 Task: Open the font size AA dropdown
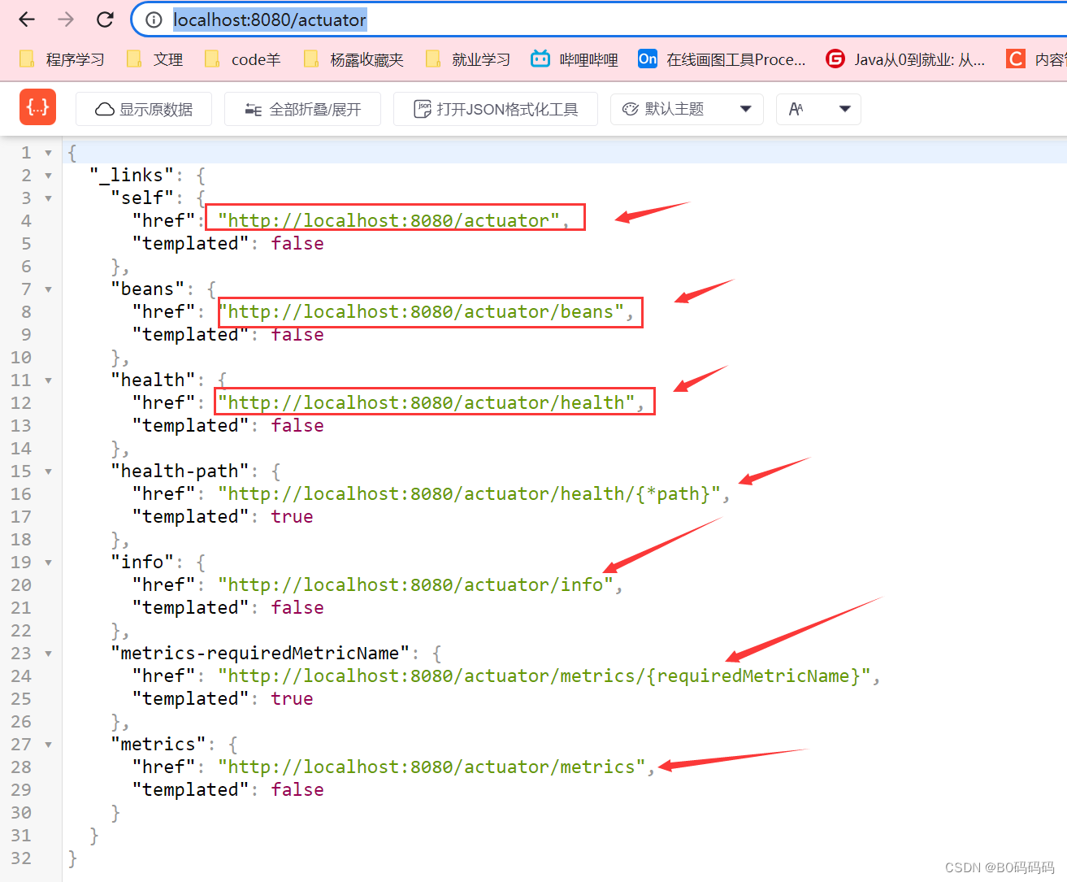pos(818,109)
